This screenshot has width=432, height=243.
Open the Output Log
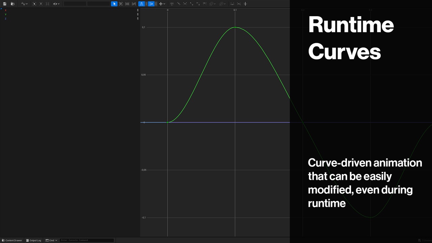pos(34,240)
